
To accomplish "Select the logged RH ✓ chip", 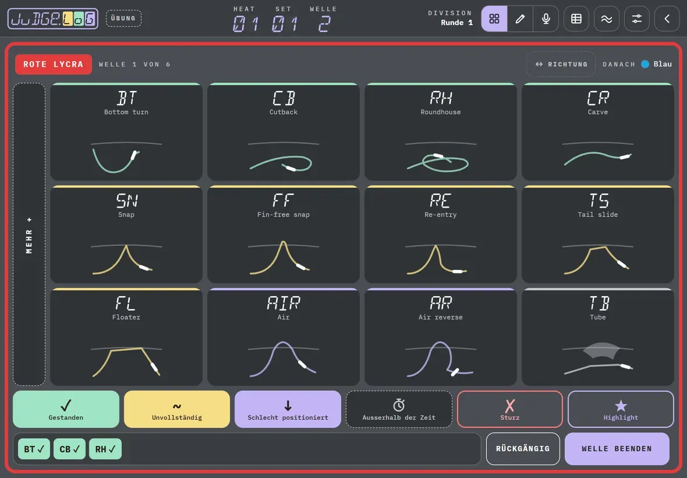I will click(105, 449).
